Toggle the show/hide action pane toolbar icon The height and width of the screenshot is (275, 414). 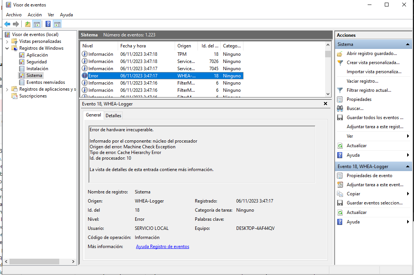click(57, 24)
